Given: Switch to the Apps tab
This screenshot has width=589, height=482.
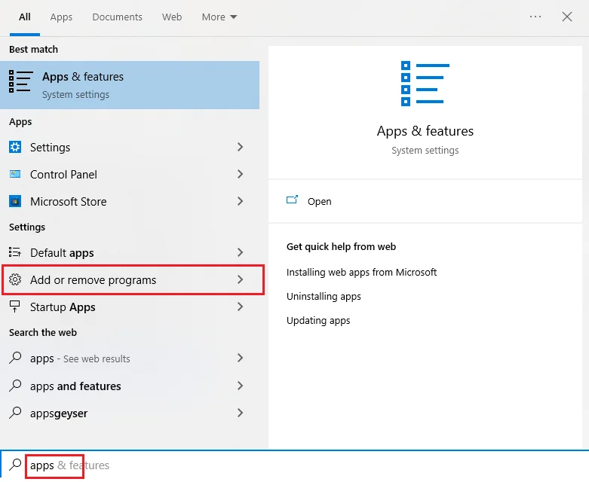Looking at the screenshot, I should pos(61,17).
